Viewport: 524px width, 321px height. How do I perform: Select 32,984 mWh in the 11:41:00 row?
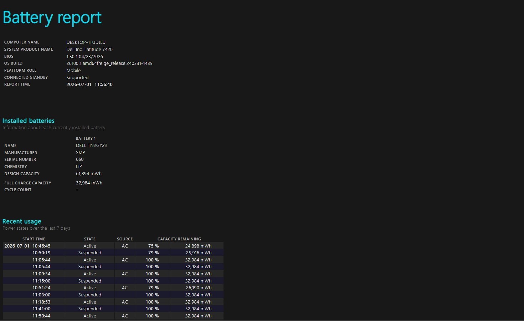pos(198,309)
